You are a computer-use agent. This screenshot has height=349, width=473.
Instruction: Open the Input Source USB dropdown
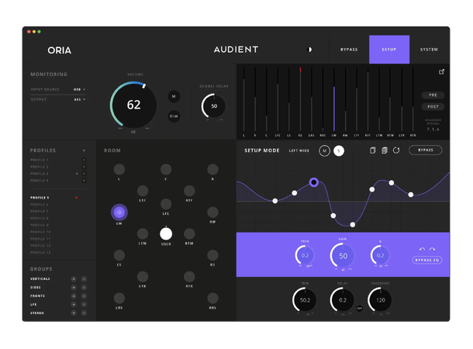click(x=79, y=90)
